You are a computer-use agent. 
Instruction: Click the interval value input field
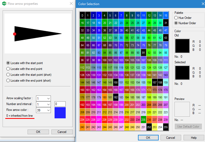60,104
